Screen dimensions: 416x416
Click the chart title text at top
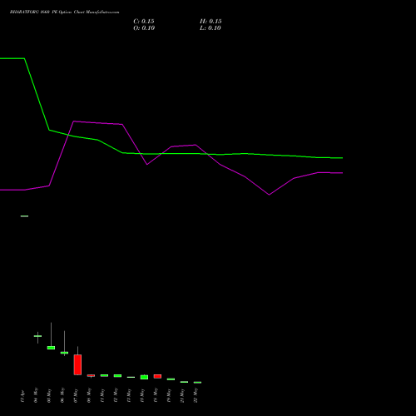[x=64, y=12]
